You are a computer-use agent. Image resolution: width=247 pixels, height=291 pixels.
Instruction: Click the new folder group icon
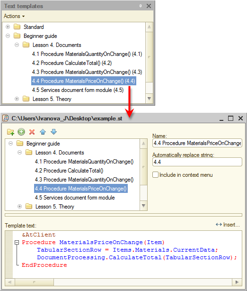(10, 132)
